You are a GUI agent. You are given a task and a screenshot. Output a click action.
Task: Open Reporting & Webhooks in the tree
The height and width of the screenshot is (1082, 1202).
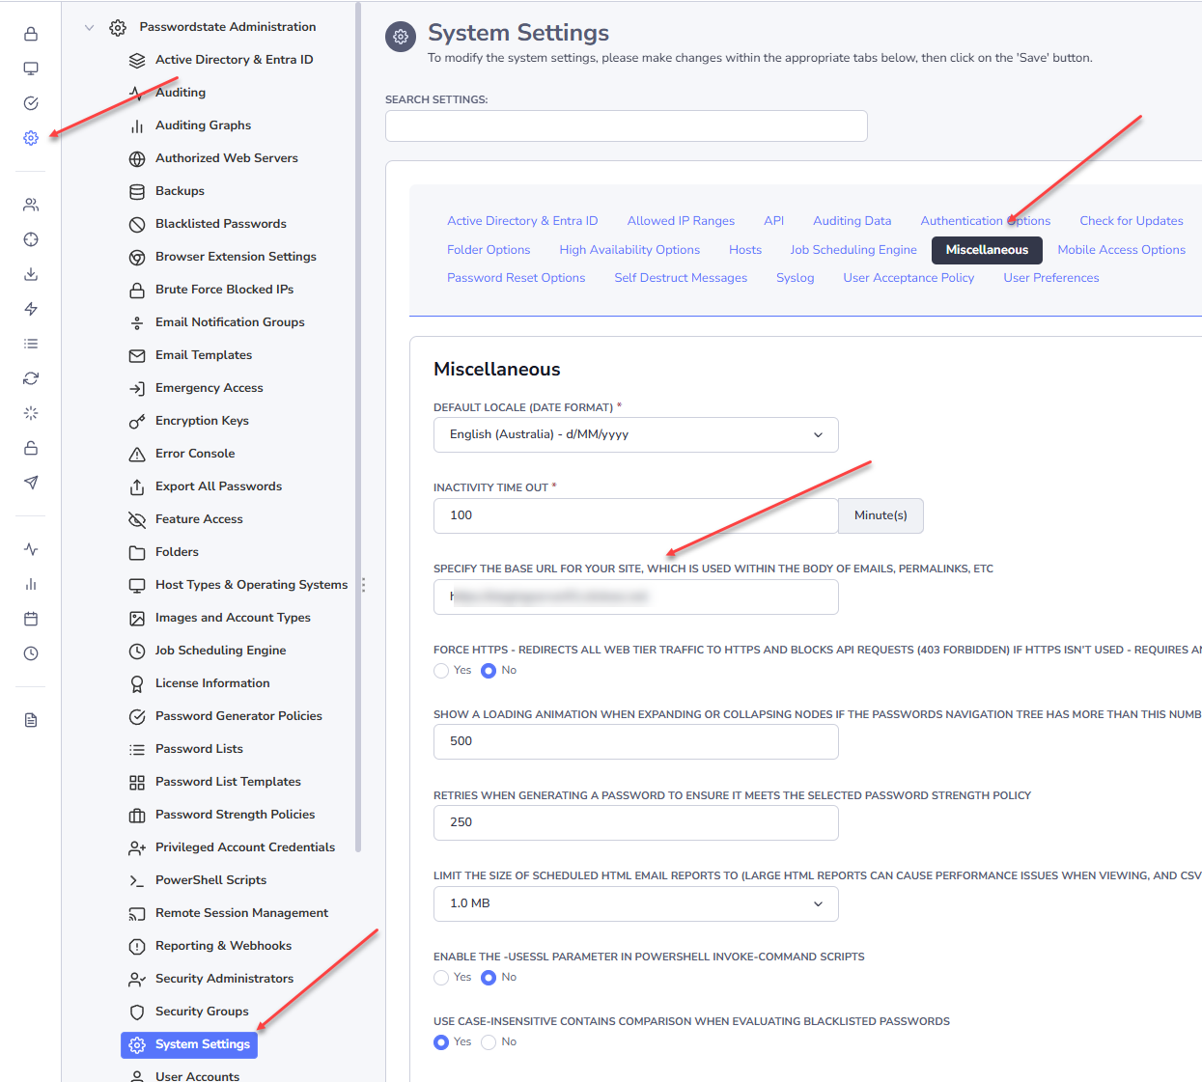tap(223, 946)
